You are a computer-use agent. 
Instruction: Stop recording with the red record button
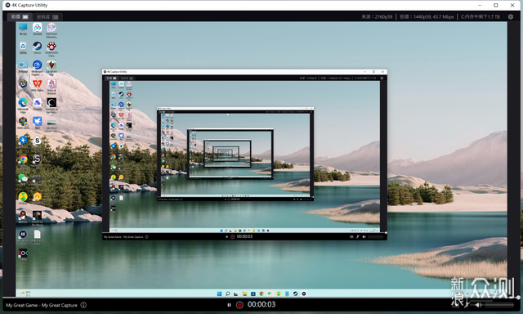coord(239,305)
